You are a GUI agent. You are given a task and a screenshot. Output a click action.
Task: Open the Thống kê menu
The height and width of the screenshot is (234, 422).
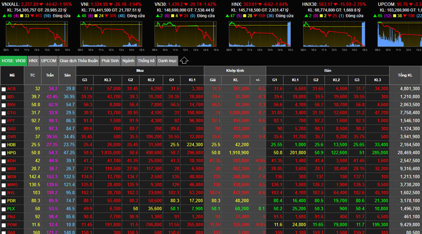tap(146, 61)
